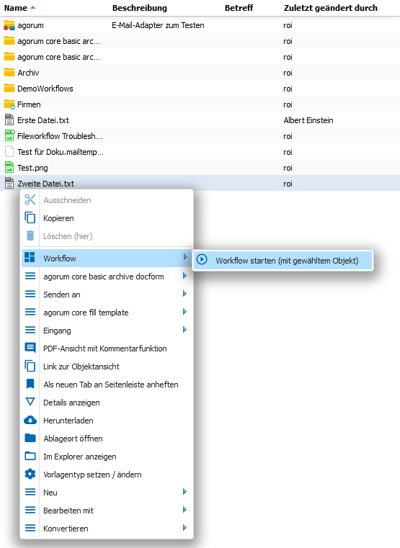Click the outlined folder icon for Im Explorer anzeigen
Screen dimensions: 400x548
(x=30, y=456)
